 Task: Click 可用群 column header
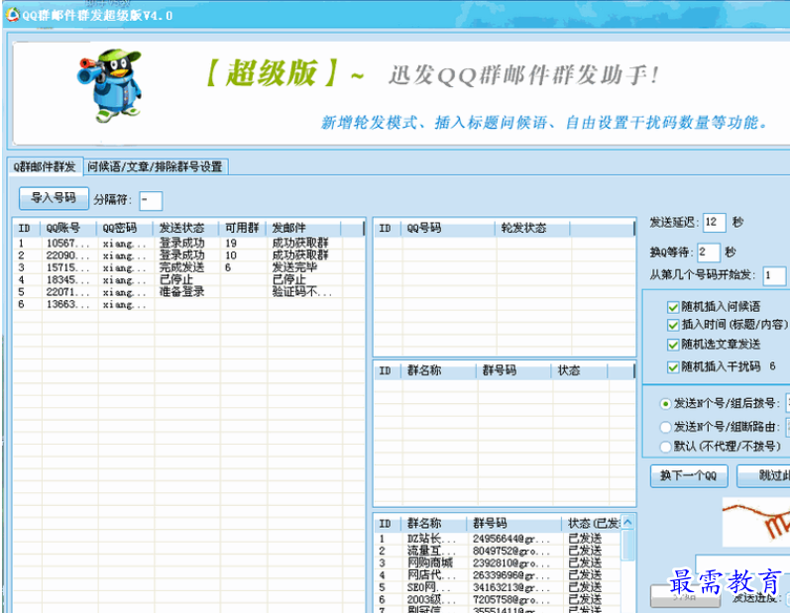tap(242, 228)
